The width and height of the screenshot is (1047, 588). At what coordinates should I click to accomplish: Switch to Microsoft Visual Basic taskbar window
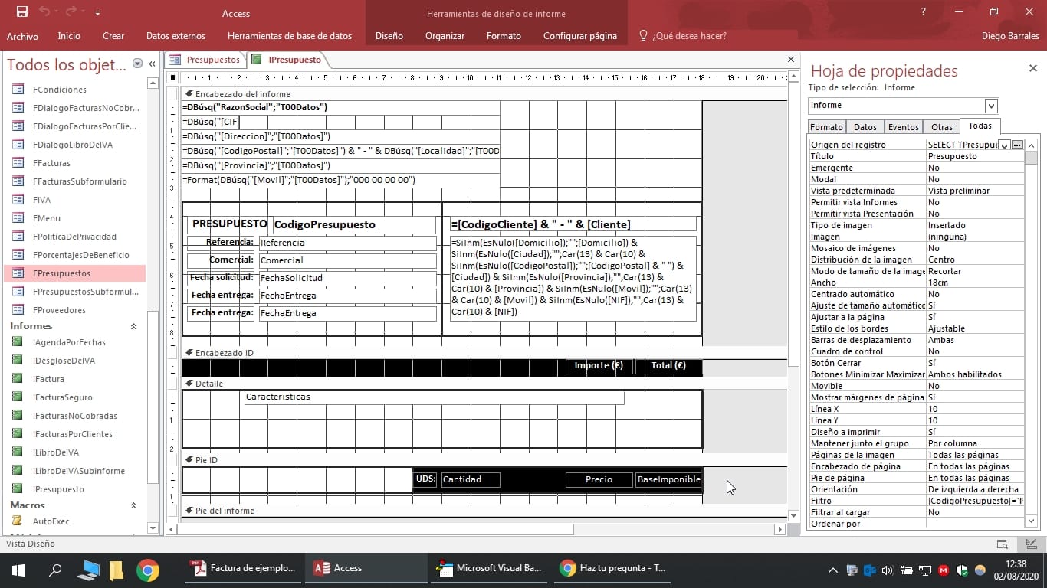coord(489,569)
